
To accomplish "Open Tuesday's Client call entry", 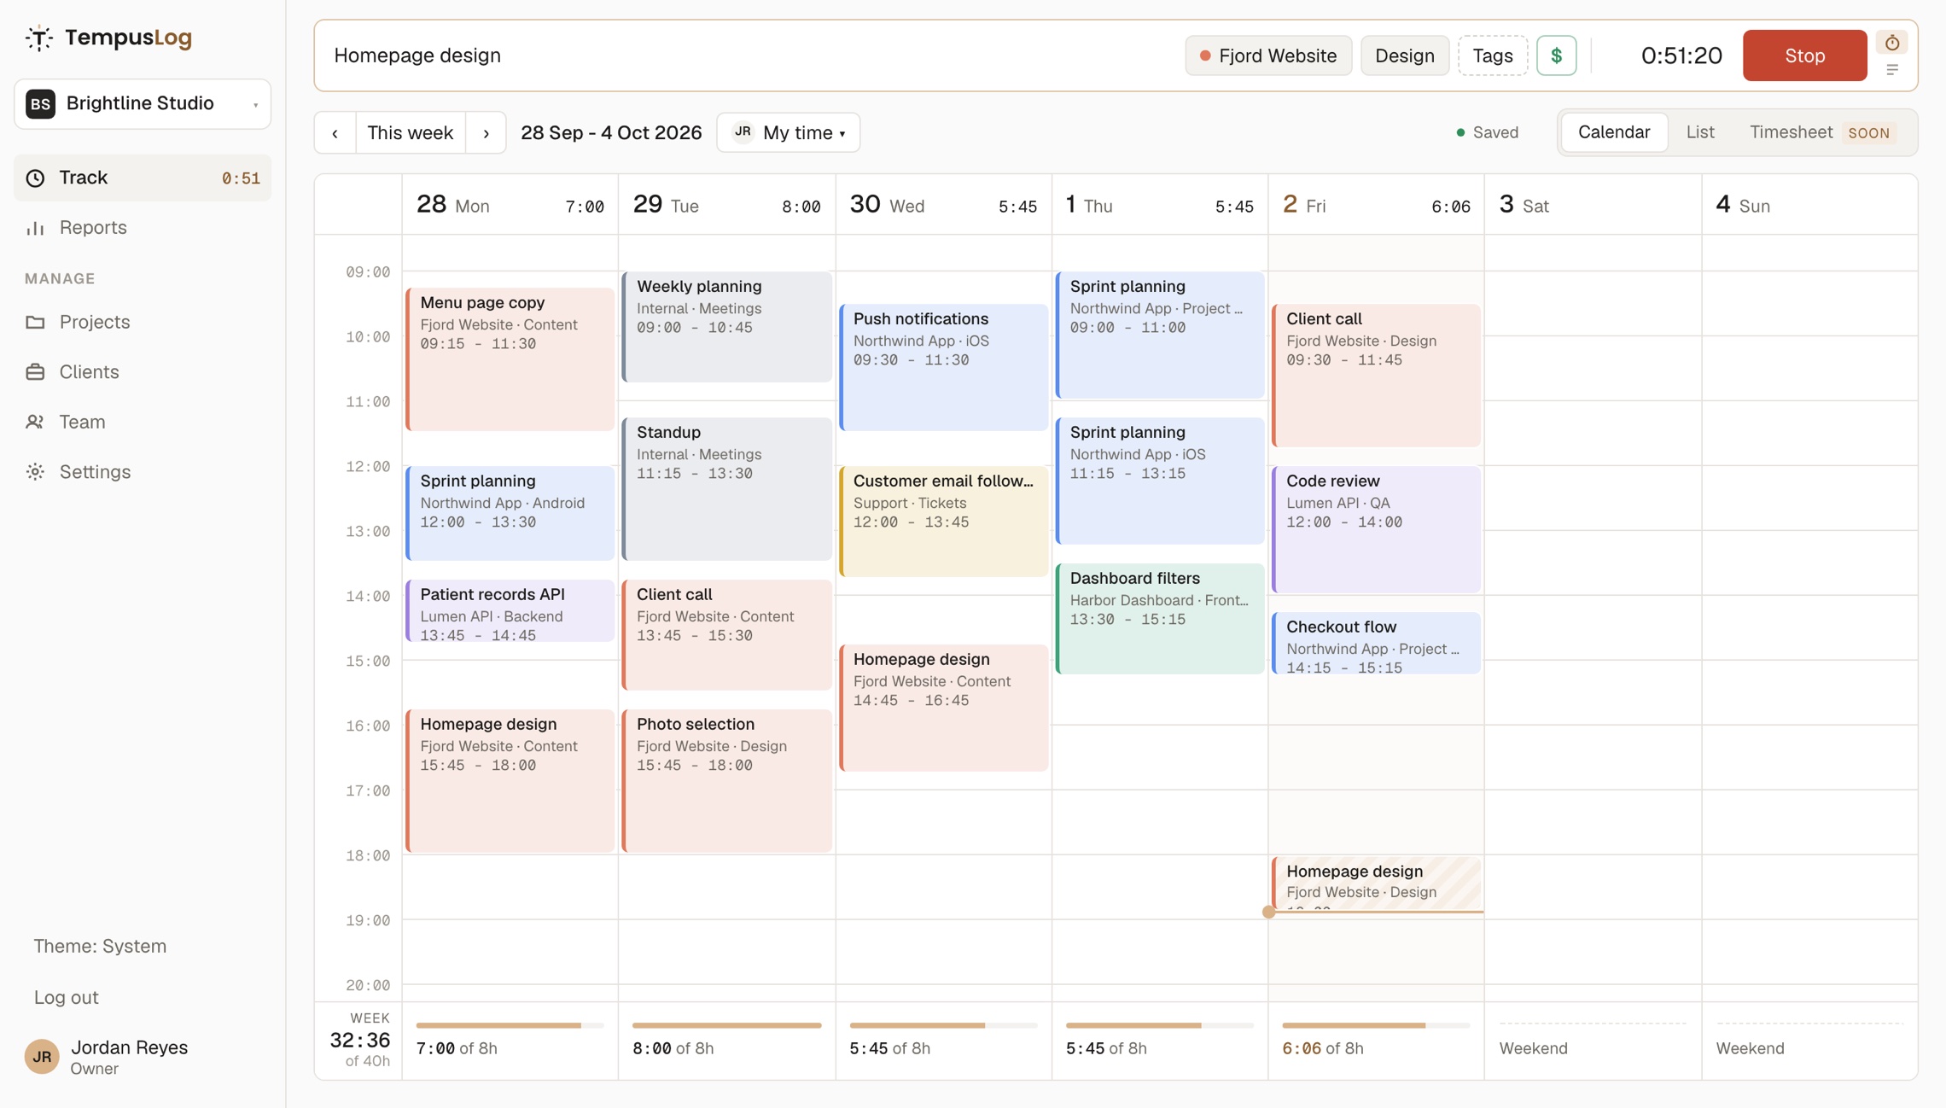I will point(727,635).
